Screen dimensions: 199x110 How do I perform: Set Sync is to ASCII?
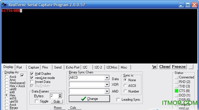pos(125,85)
